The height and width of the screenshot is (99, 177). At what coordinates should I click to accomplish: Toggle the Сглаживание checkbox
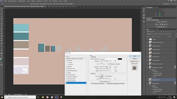[x=105, y=76]
